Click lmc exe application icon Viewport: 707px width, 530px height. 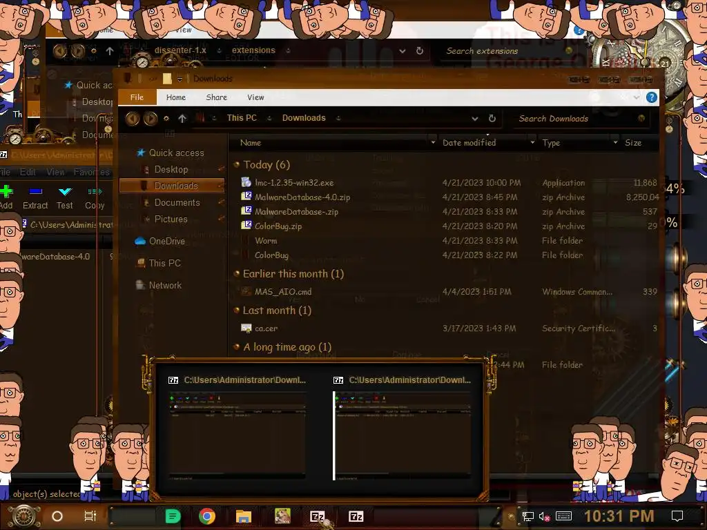[x=246, y=182]
